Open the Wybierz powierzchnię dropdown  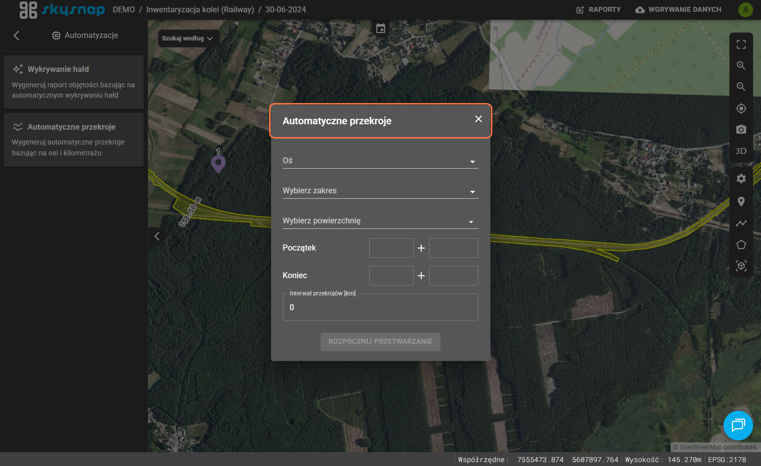coord(380,221)
